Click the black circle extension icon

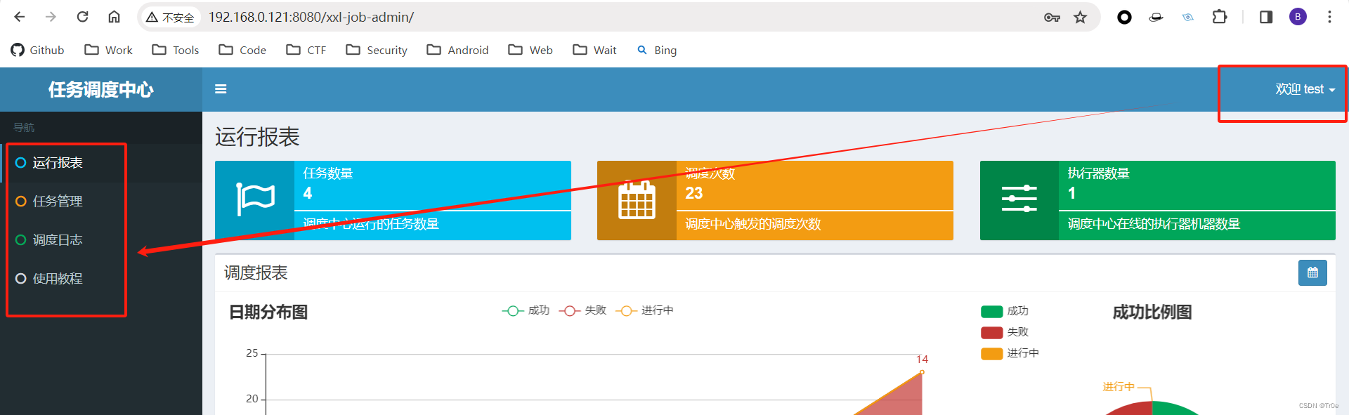click(x=1124, y=18)
